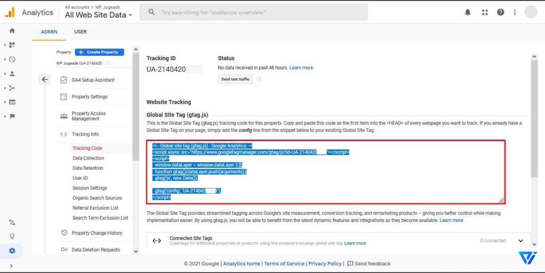The height and width of the screenshot is (273, 545).
Task: Open User-ID settings
Action: [x=80, y=178]
